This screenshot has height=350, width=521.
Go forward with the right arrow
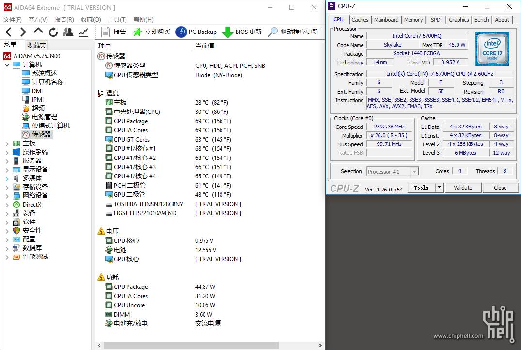(23, 32)
